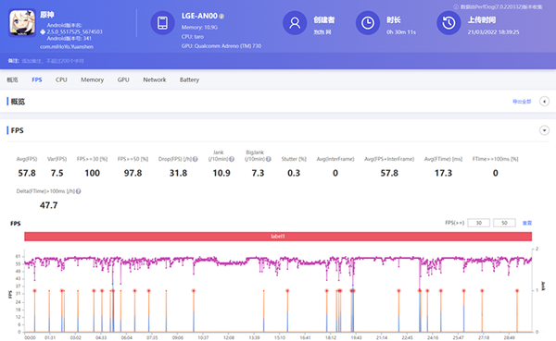Switch to the Memory tab
This screenshot has height=341, width=556.
coord(92,80)
